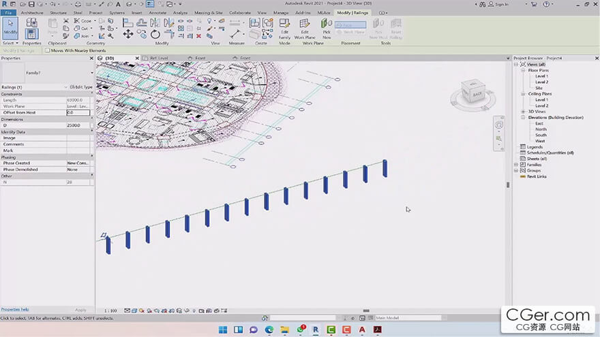This screenshot has height=337, width=600.
Task: Click the Edit Work Plane icon
Action: pos(304,27)
